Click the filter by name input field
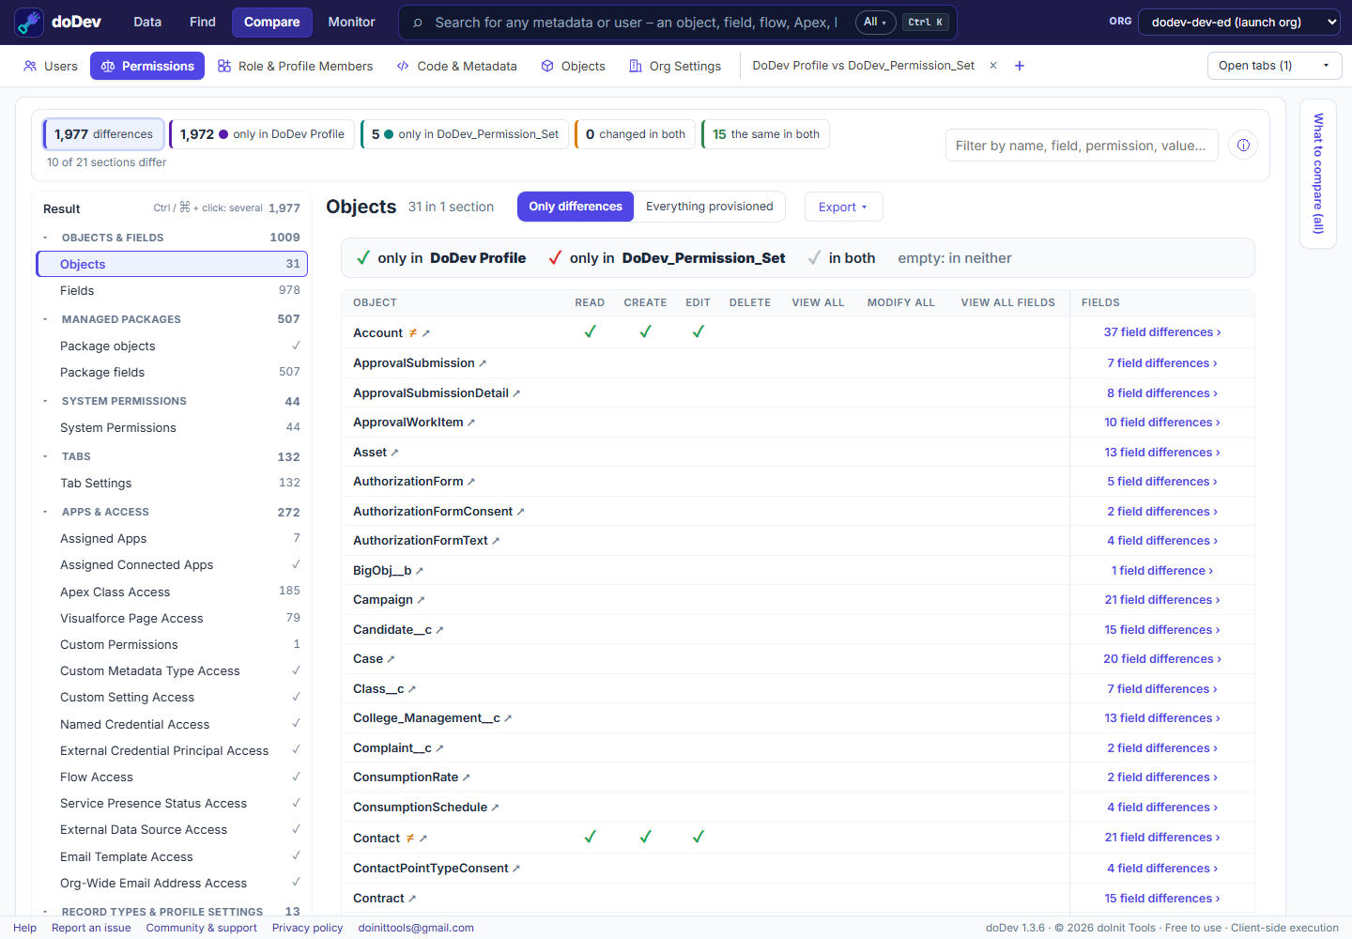This screenshot has width=1352, height=939. coord(1082,146)
